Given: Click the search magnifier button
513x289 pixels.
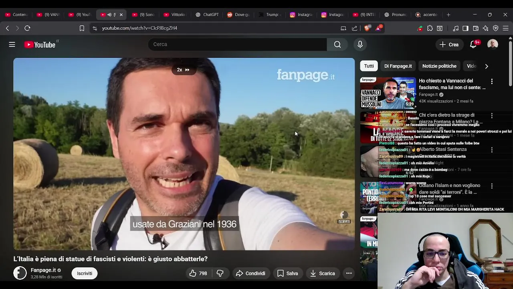Looking at the screenshot, I should click(x=337, y=44).
